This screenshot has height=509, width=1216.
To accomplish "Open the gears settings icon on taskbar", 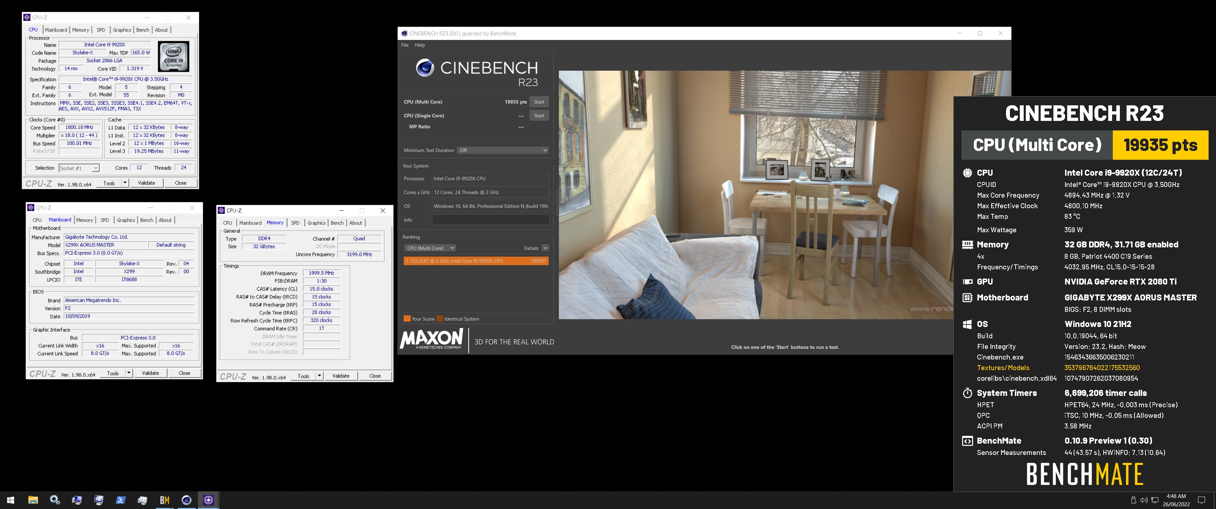I will pos(55,500).
